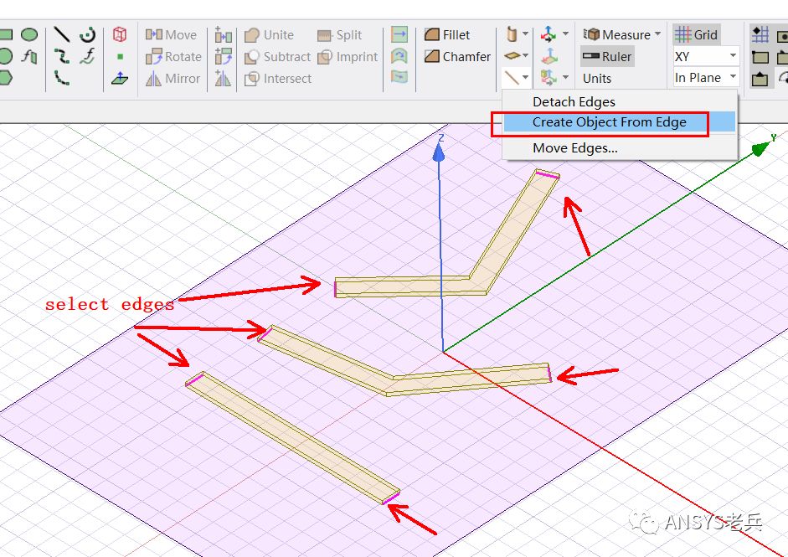
Task: Click the Split button
Action: (x=339, y=34)
